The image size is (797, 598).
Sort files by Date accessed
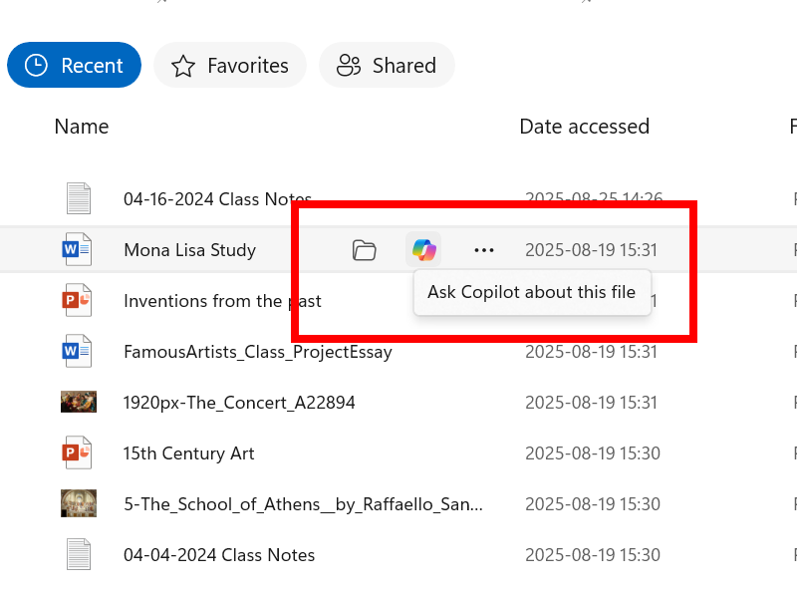pyautogui.click(x=584, y=127)
